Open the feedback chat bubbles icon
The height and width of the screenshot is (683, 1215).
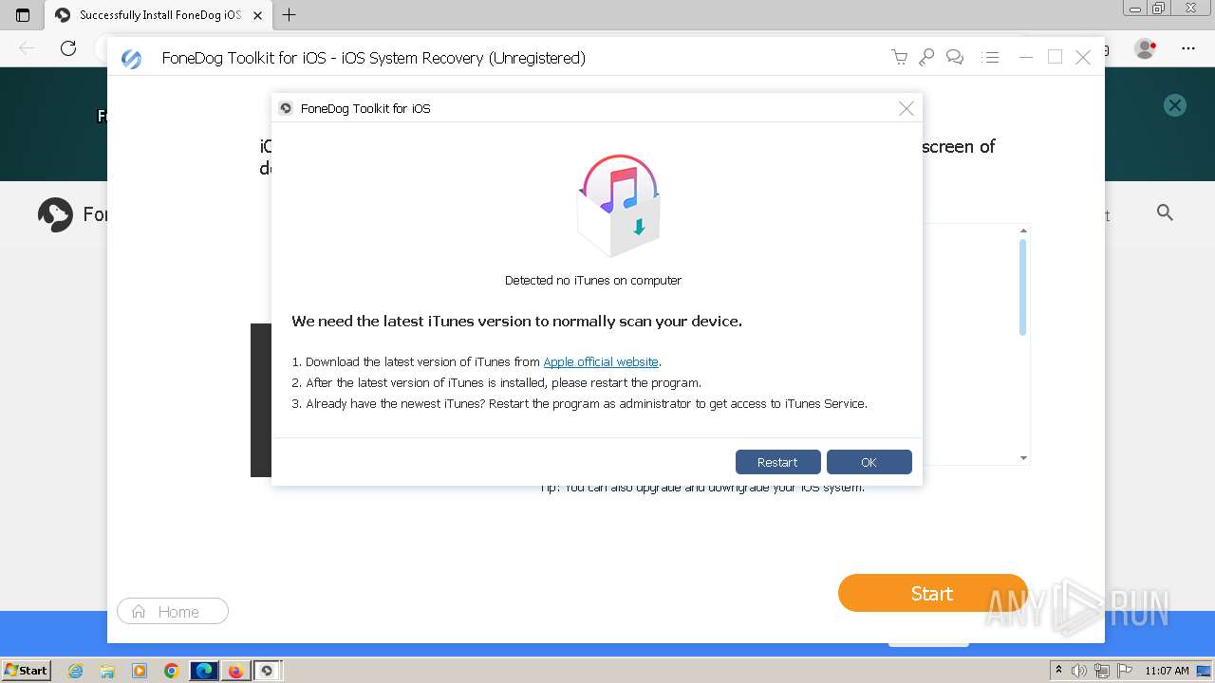pyautogui.click(x=955, y=58)
